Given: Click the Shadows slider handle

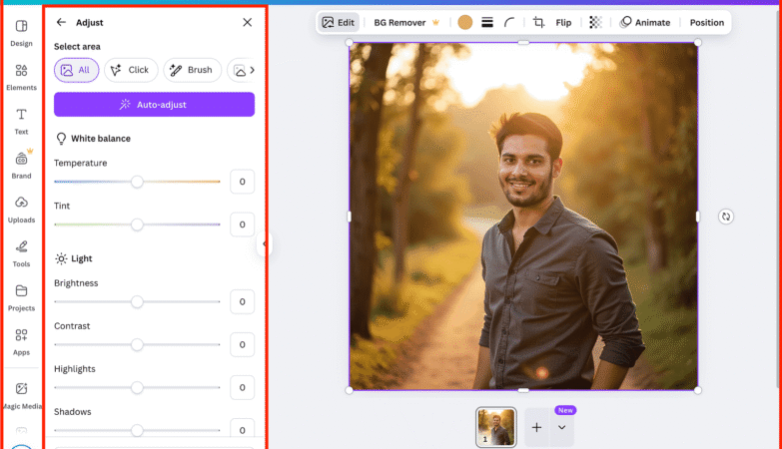Looking at the screenshot, I should coord(137,431).
